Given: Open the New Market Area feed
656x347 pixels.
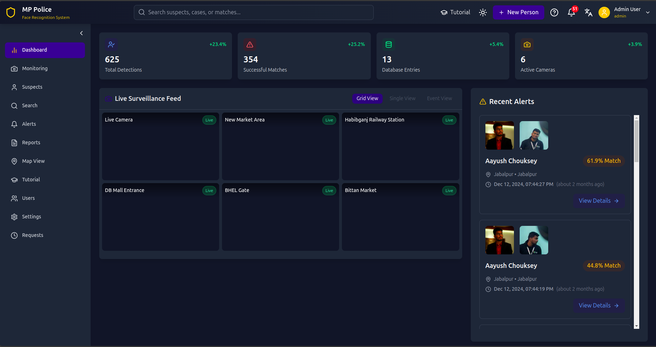Looking at the screenshot, I should (x=281, y=146).
